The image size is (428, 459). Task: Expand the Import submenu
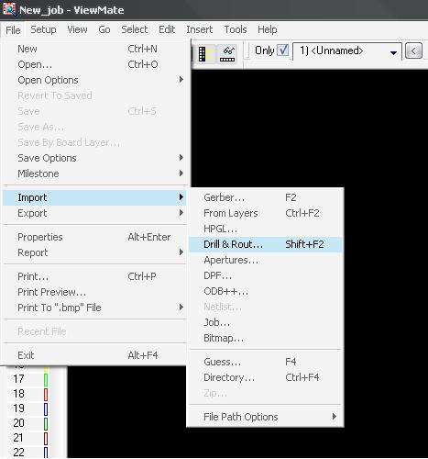(95, 197)
